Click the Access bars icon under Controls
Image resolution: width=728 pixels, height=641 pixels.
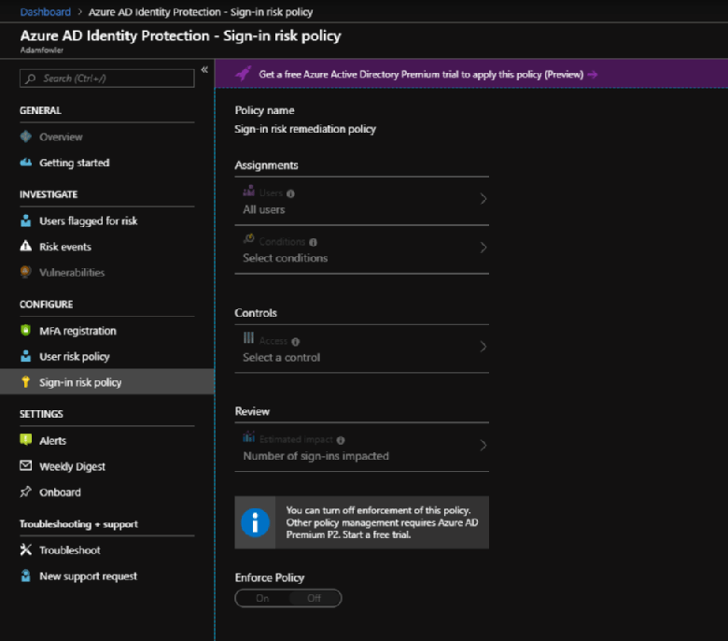[249, 338]
